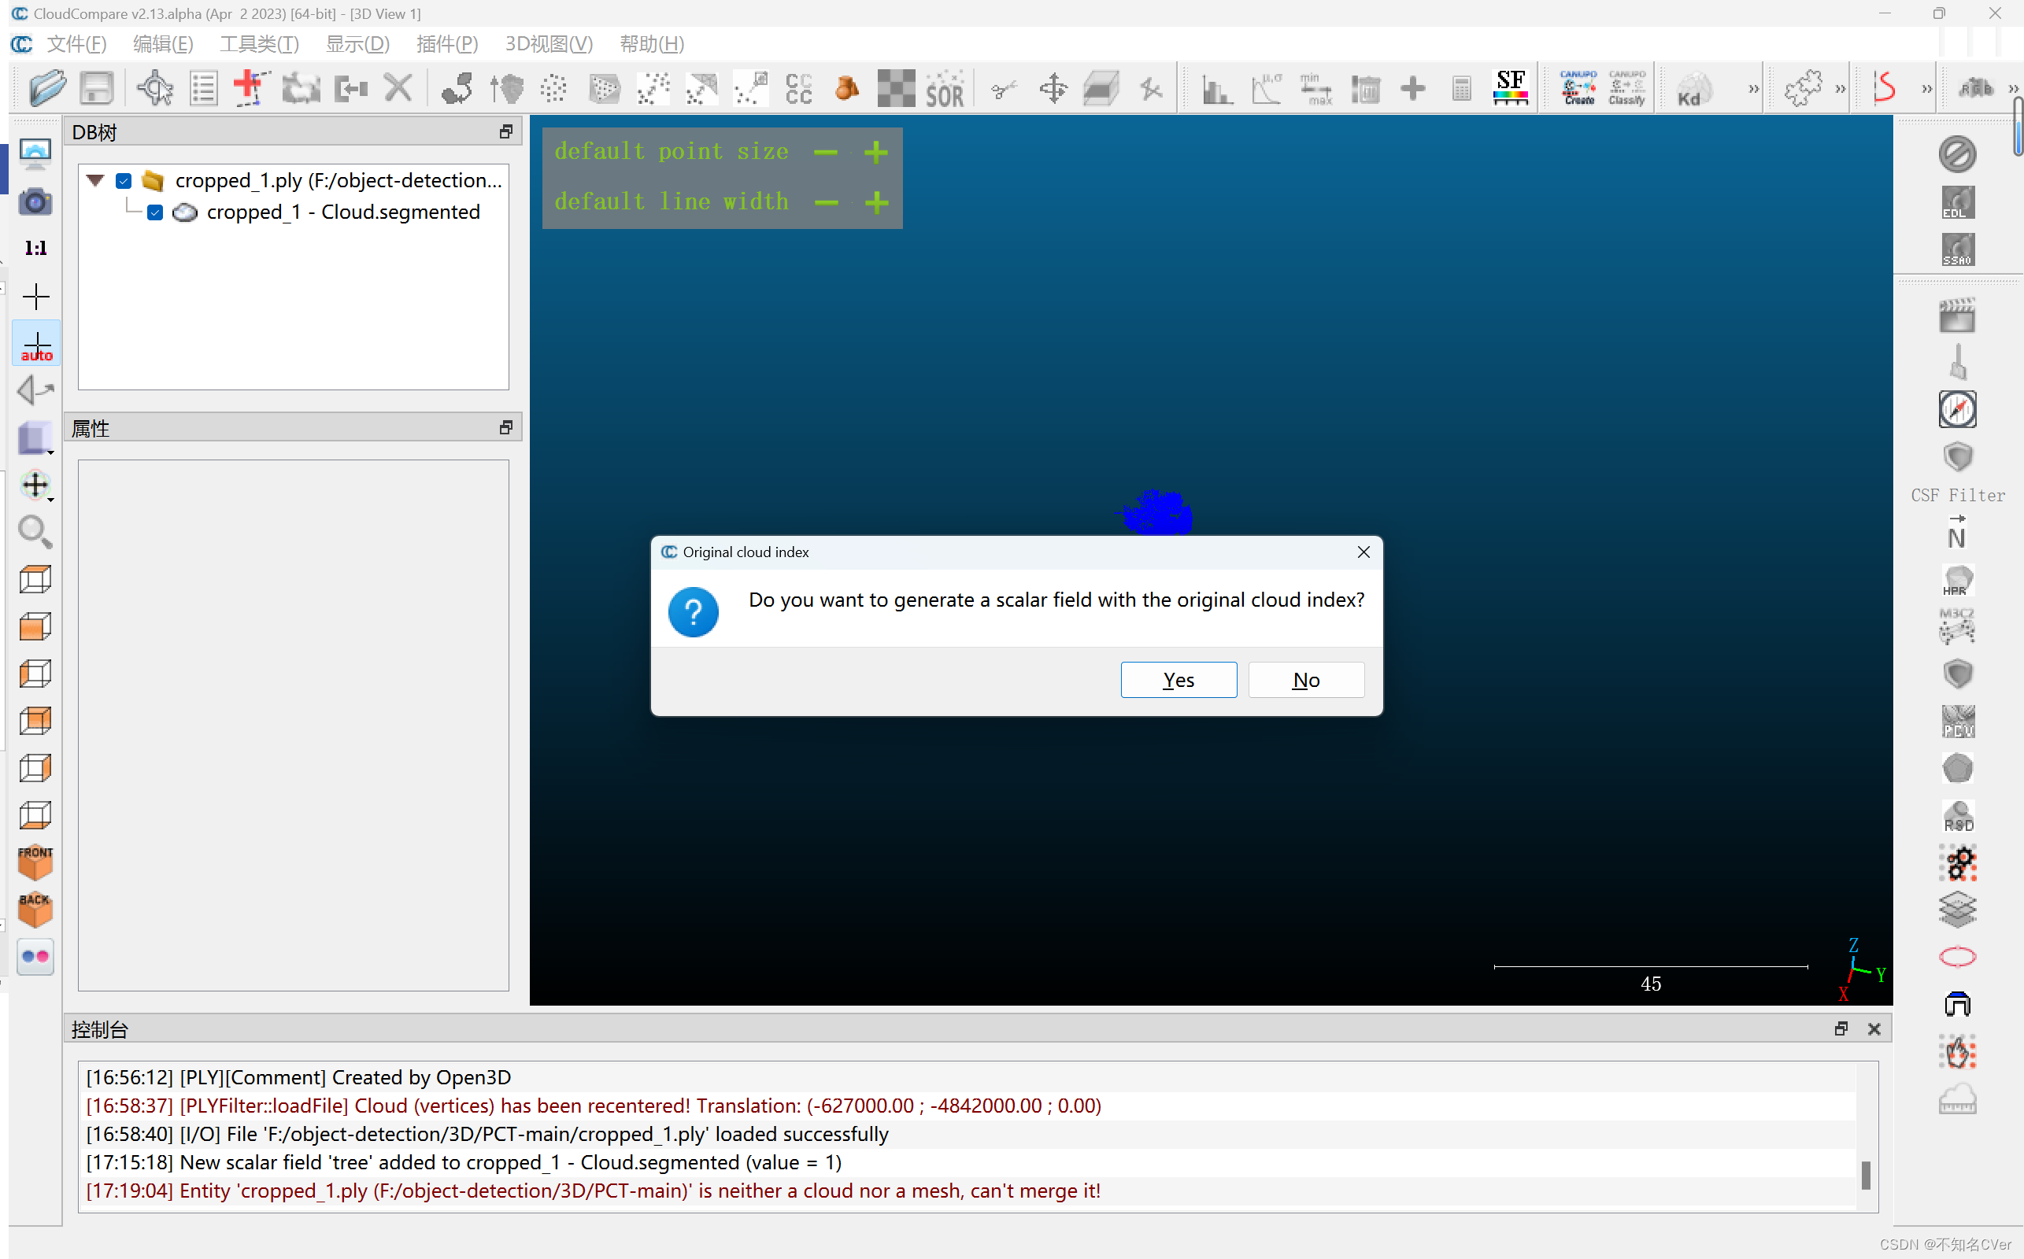Uncheck cropped_1 - Cloud.segmented checkbox

(155, 212)
